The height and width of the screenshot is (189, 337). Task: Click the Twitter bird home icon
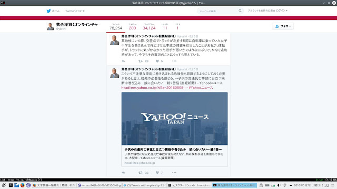pyautogui.click(x=48, y=11)
